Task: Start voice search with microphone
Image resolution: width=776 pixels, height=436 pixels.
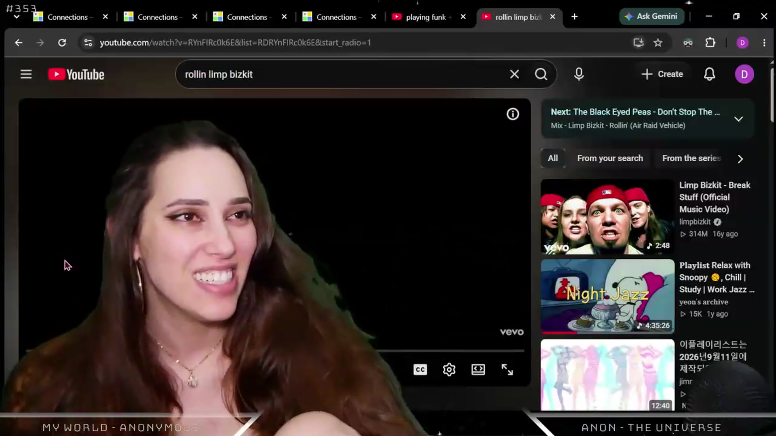Action: click(579, 74)
